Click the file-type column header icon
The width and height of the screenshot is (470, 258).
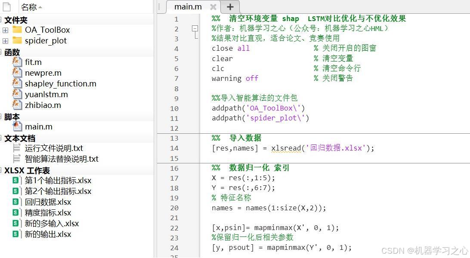pyautogui.click(x=6, y=6)
